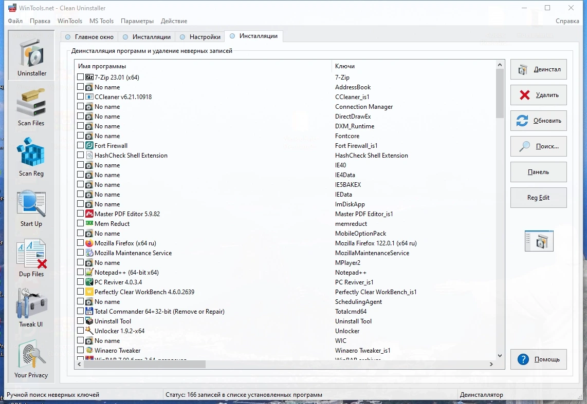Click the Поиск... search button

tap(538, 146)
